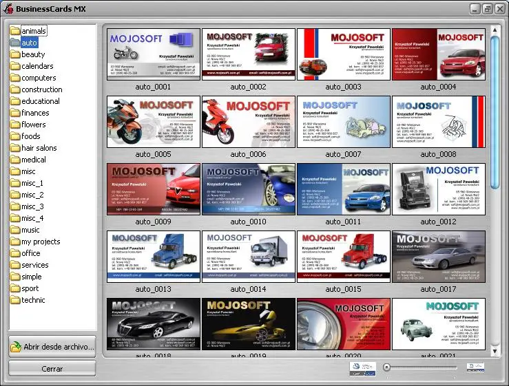This screenshot has width=509, height=386.
Task: Click the Abrir desde archivo button
Action: (x=52, y=346)
